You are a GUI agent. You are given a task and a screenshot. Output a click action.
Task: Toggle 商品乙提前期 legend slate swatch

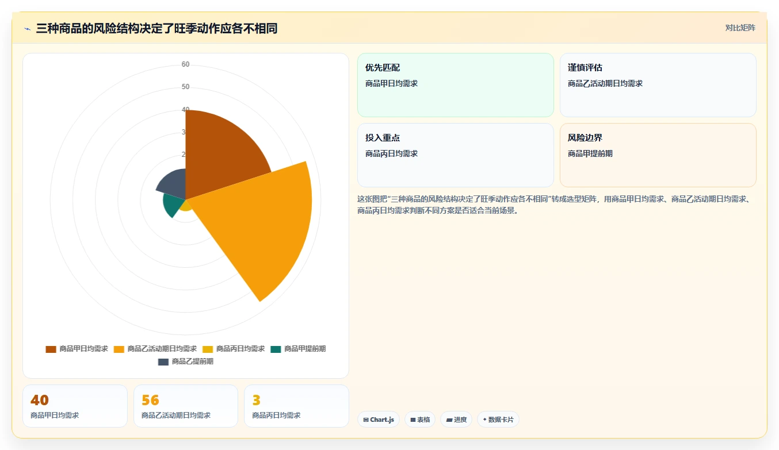[x=163, y=361]
